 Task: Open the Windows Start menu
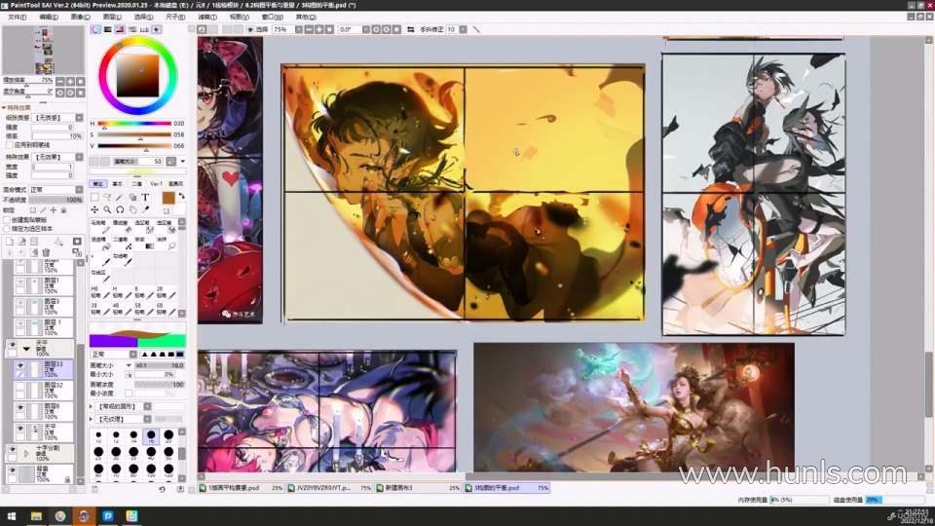pos(12,516)
